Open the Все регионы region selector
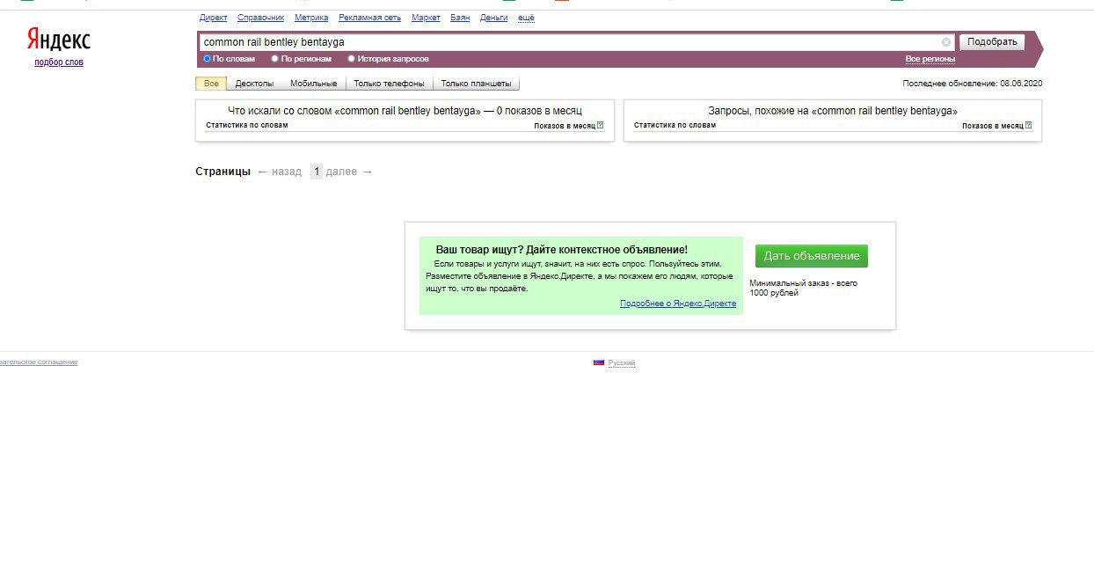Image resolution: width=1094 pixels, height=578 pixels. [x=930, y=59]
